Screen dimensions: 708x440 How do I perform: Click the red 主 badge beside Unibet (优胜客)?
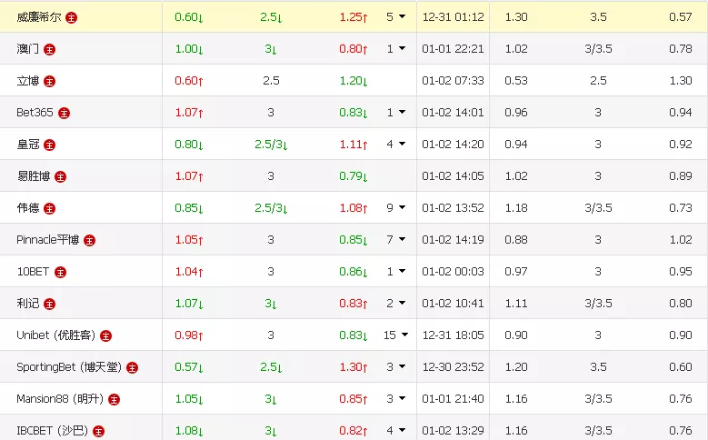[105, 335]
